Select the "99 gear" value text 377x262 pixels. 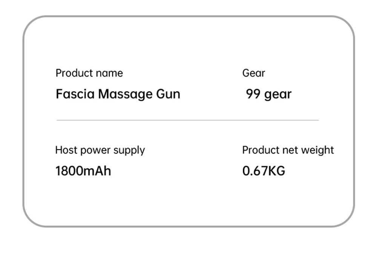coord(268,94)
